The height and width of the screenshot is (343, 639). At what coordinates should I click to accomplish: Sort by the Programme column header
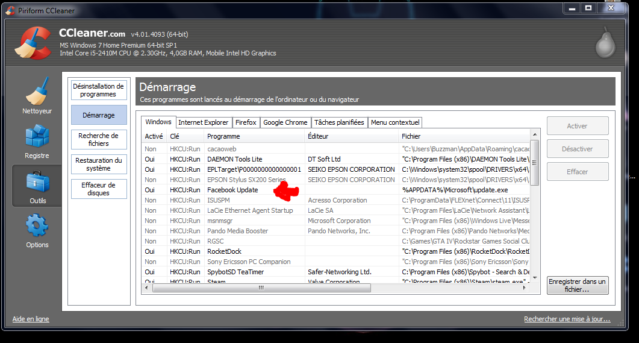pyautogui.click(x=254, y=136)
